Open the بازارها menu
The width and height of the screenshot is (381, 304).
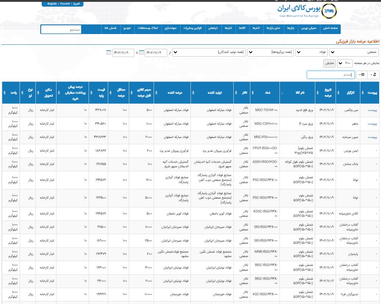(291, 28)
